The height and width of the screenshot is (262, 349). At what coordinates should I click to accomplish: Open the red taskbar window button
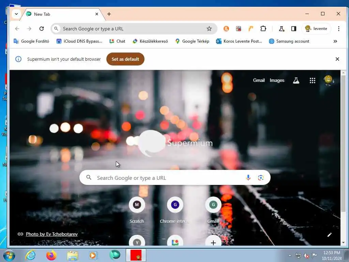point(136,255)
